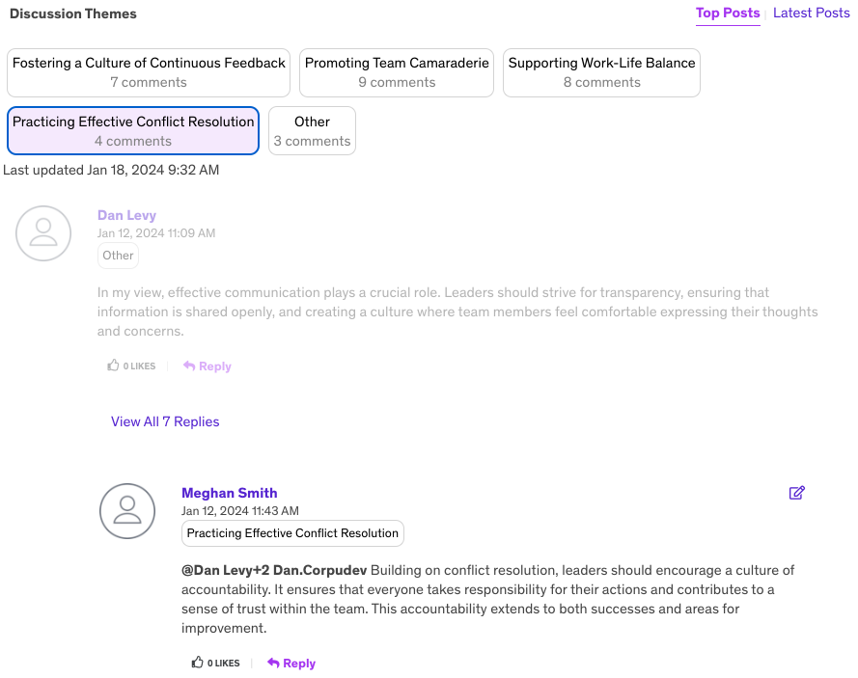Toggle Promoting Team Camaraderie theme filter
Screen dimensions: 858x678
pyautogui.click(x=397, y=72)
